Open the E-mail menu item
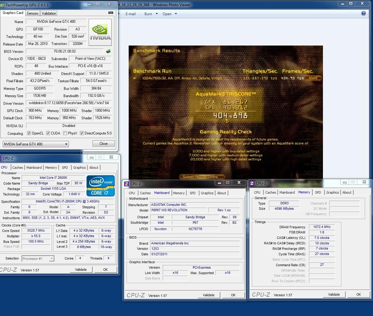 coord(131,14)
